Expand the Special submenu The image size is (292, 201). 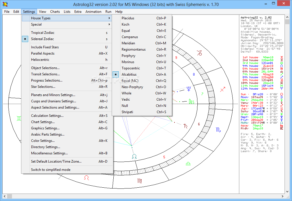[x=67, y=24]
